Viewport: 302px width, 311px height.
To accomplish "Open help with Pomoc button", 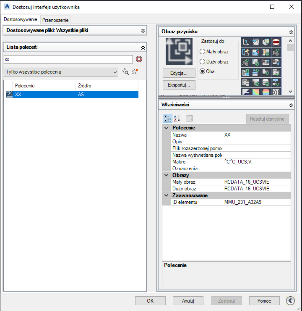I will point(264,300).
